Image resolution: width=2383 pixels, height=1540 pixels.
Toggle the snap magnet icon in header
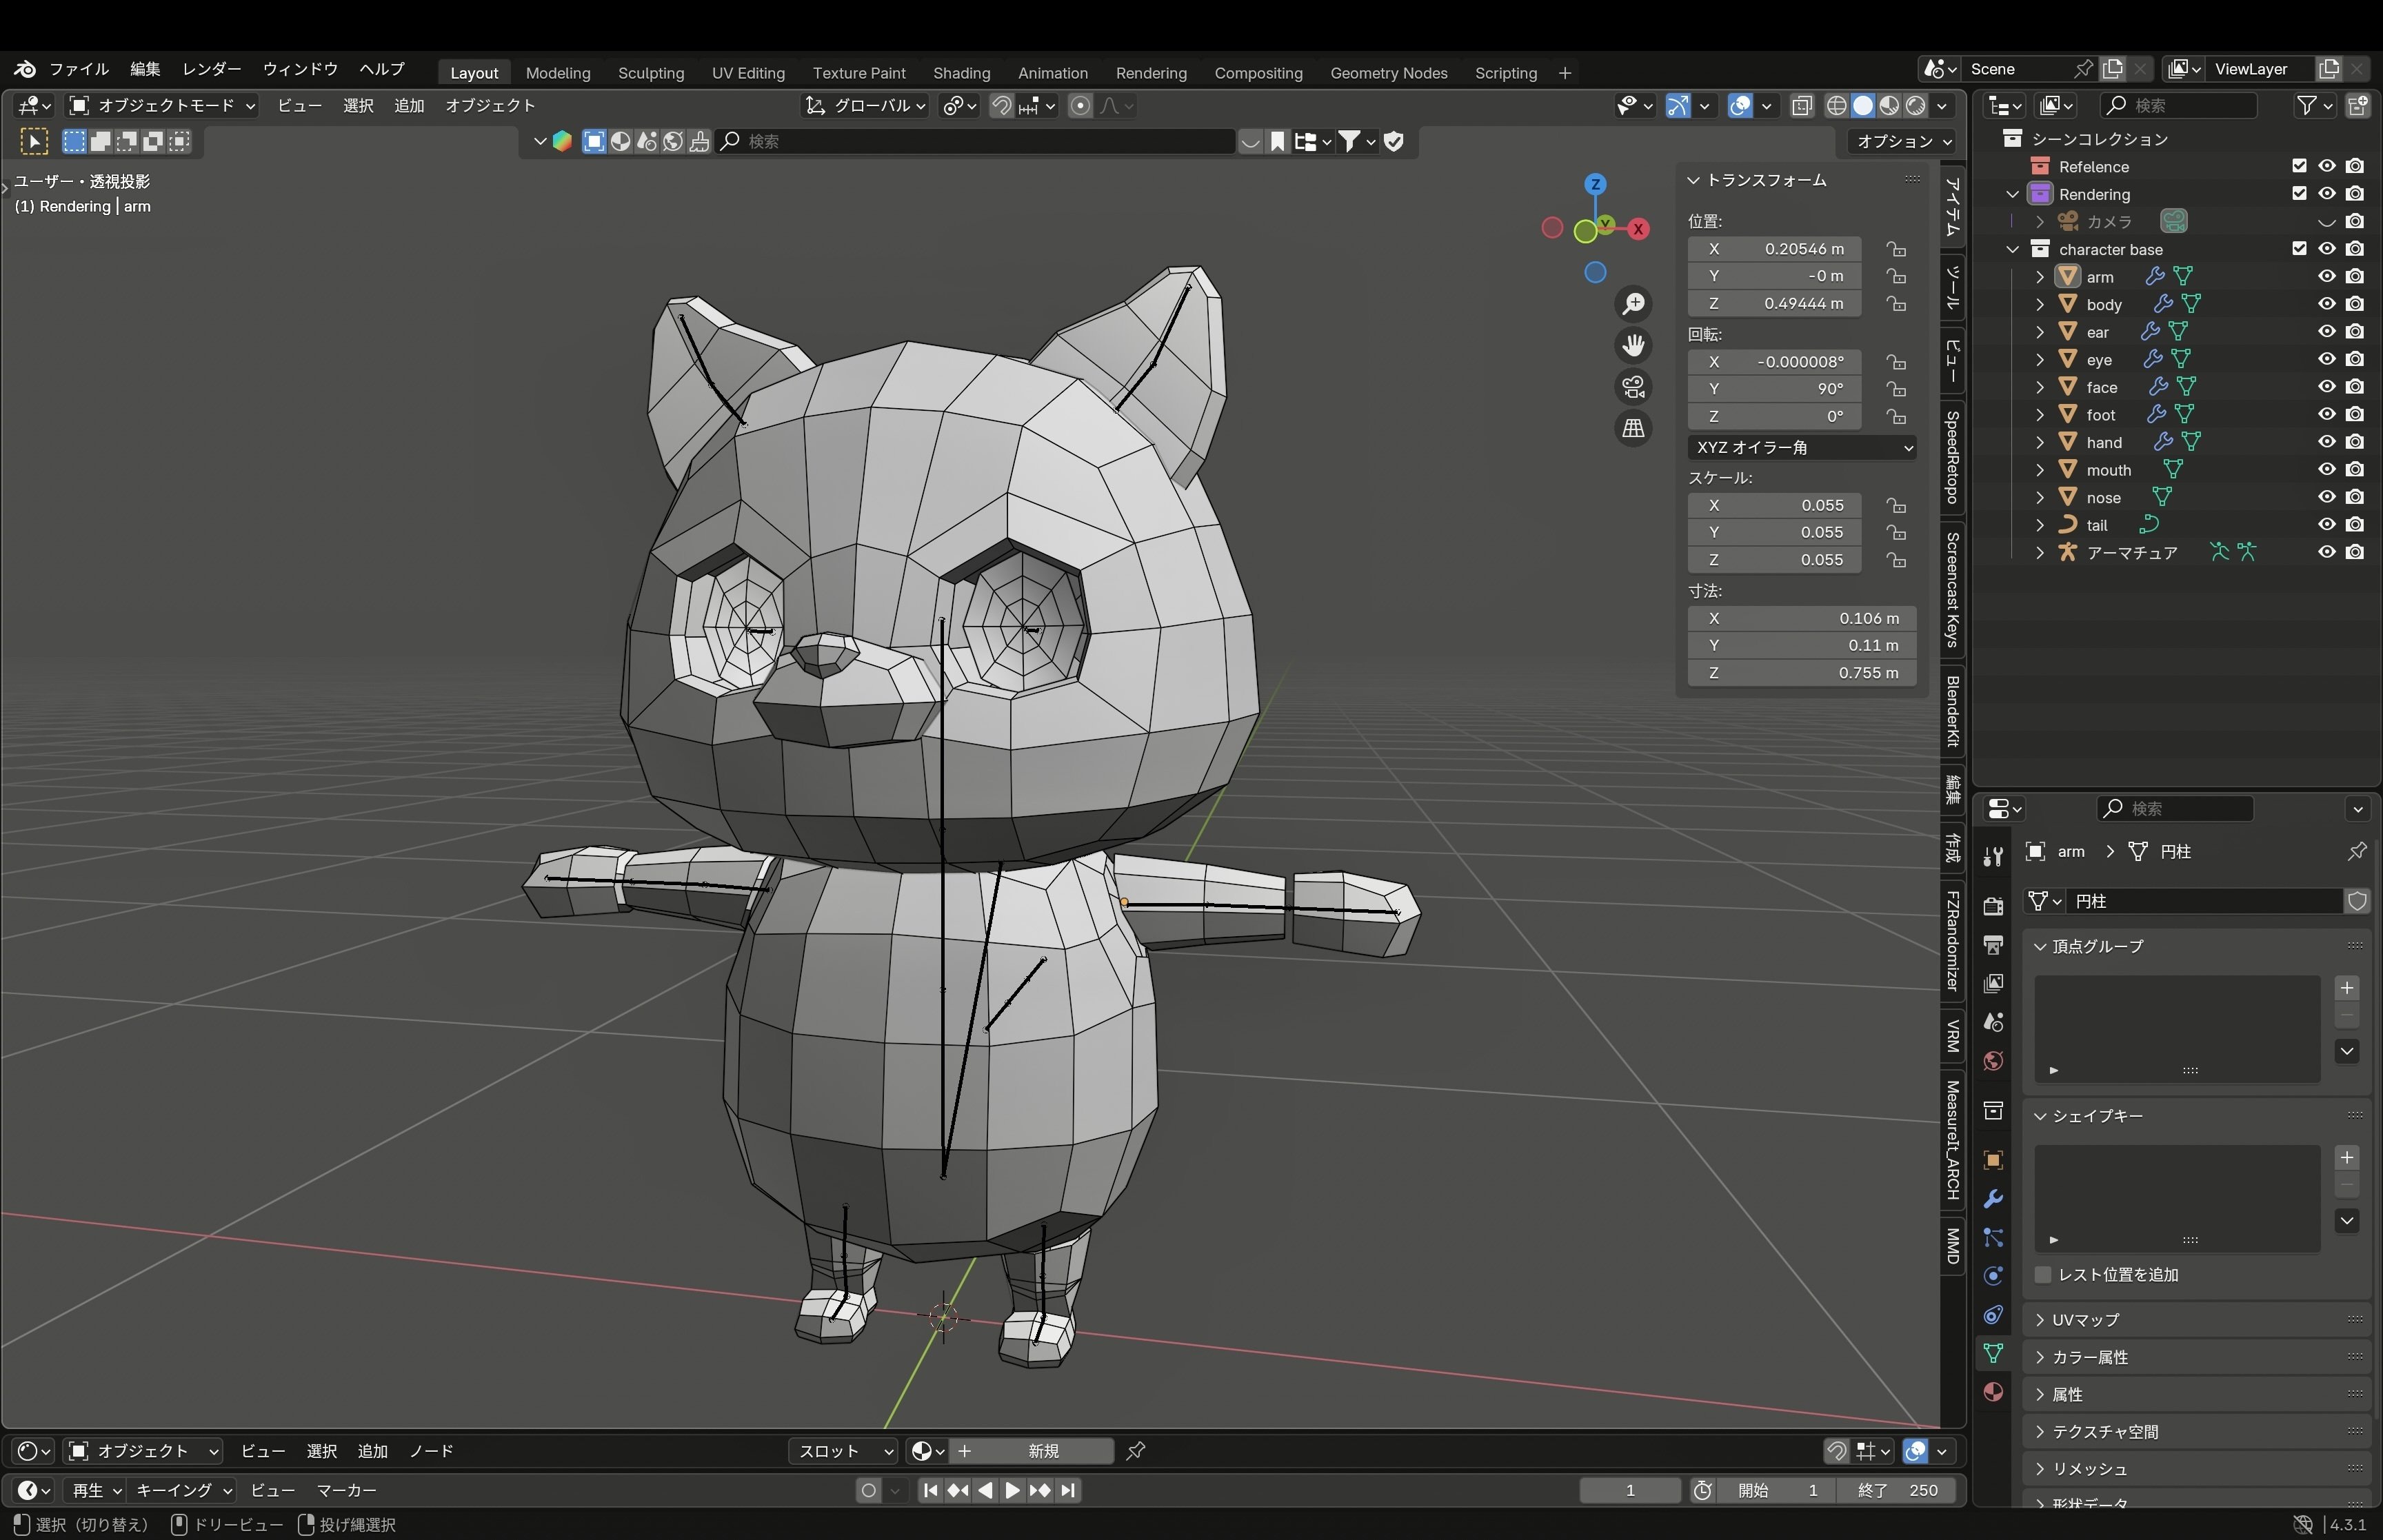pyautogui.click(x=1001, y=106)
